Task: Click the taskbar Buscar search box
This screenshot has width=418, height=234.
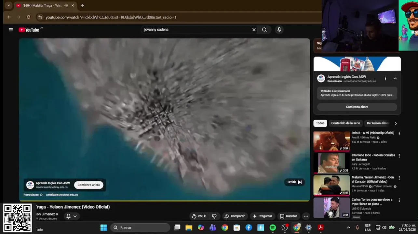Action: click(140, 227)
